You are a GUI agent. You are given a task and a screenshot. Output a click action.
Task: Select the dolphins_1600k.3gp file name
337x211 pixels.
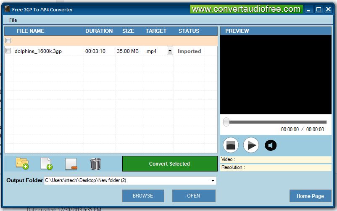click(x=38, y=51)
